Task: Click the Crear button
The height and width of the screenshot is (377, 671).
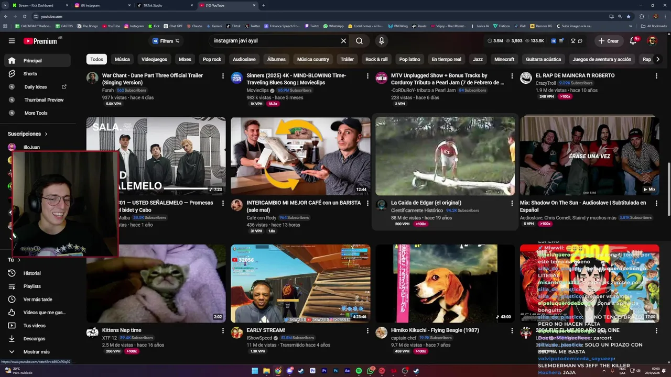Action: click(609, 41)
